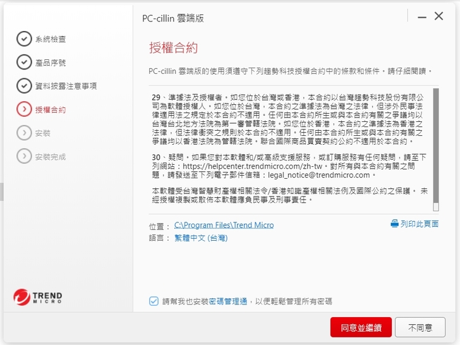Screen dimensions: 460x345
Task: Click the 產品序號 checkmark step icon
Action: 24,62
